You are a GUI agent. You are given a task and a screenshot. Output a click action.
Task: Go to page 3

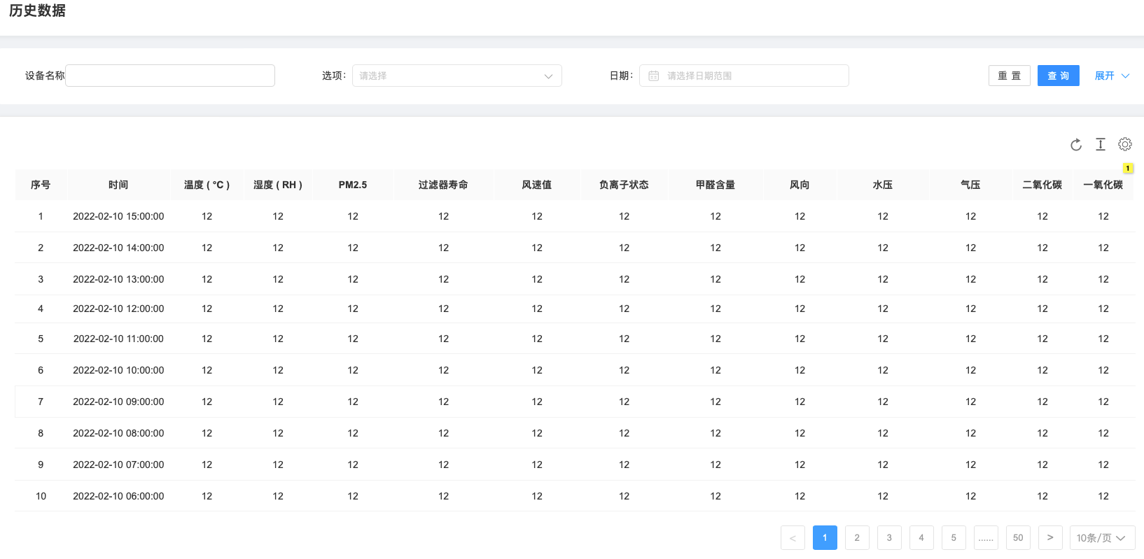click(x=889, y=537)
